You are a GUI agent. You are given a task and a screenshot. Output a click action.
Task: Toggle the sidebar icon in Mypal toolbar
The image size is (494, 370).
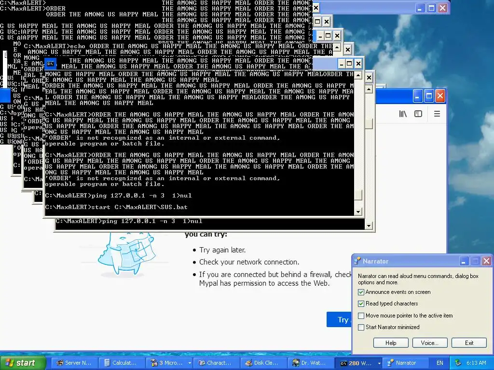point(418,114)
